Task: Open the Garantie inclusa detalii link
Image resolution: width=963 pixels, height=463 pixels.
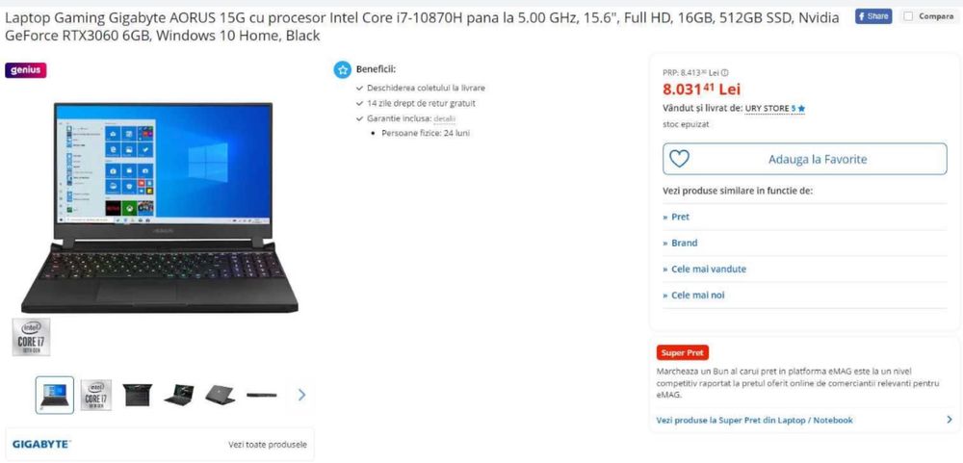Action: [x=445, y=118]
